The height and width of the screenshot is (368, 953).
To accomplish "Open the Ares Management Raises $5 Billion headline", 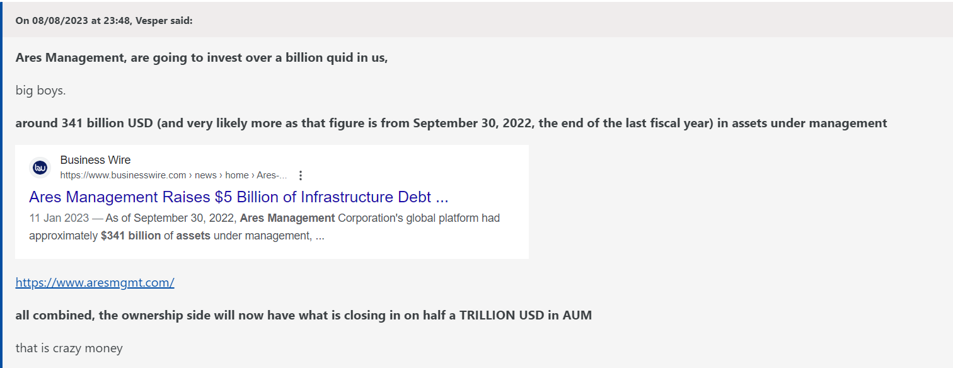I will click(238, 197).
